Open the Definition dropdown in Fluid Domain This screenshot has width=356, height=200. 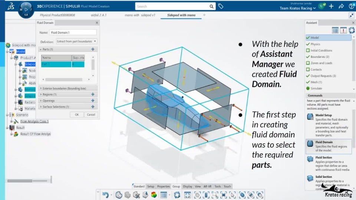click(76, 41)
